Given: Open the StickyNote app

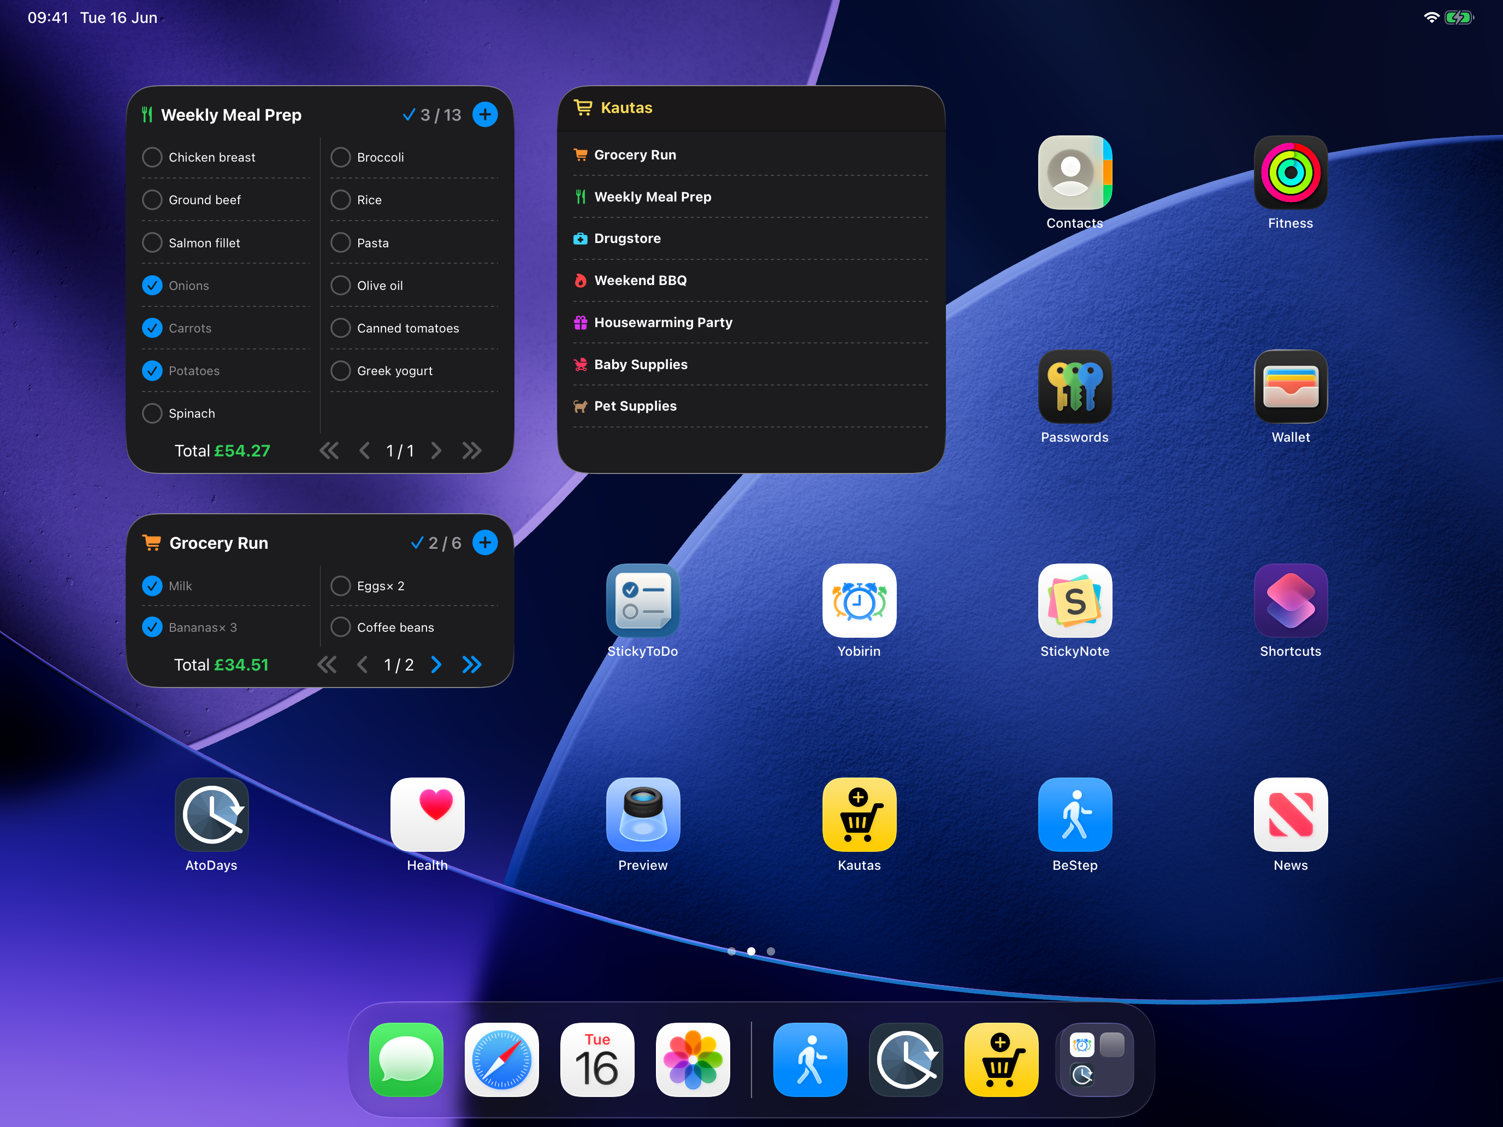Looking at the screenshot, I should [x=1075, y=601].
